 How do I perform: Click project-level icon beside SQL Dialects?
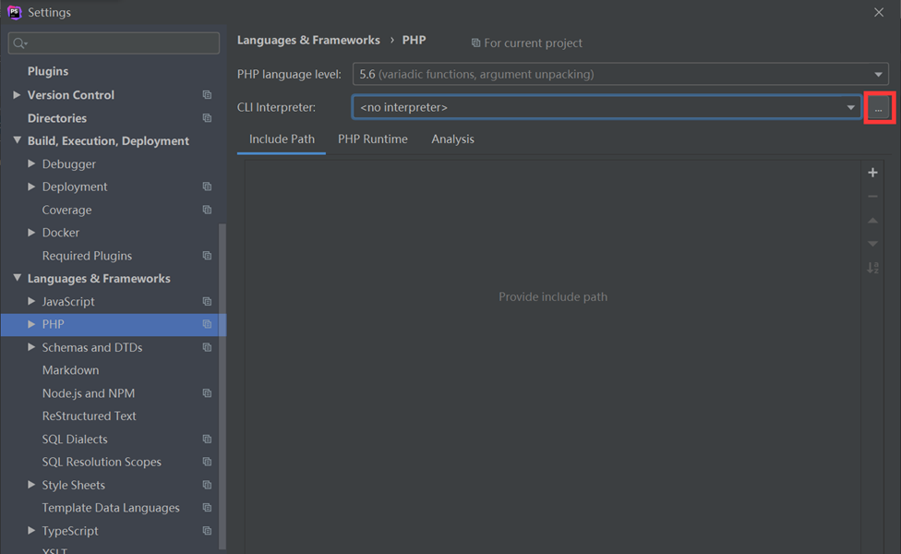[207, 440]
